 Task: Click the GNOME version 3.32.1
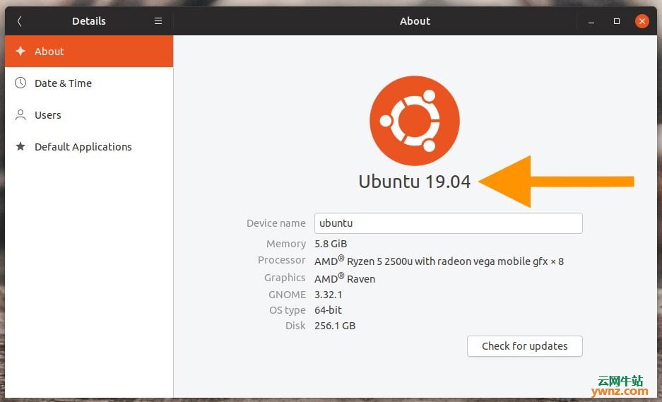pos(328,295)
